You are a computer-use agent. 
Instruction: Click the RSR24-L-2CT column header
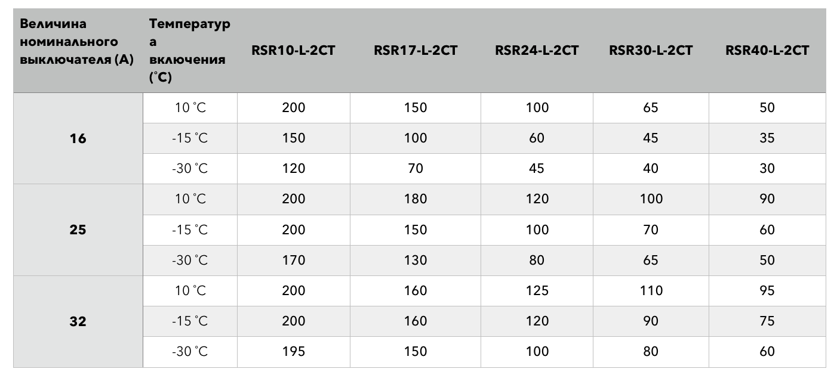pyautogui.click(x=537, y=51)
